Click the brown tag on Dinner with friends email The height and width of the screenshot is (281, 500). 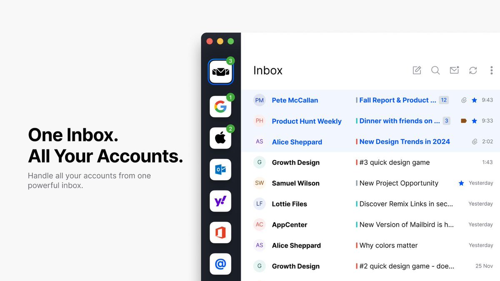pyautogui.click(x=463, y=121)
